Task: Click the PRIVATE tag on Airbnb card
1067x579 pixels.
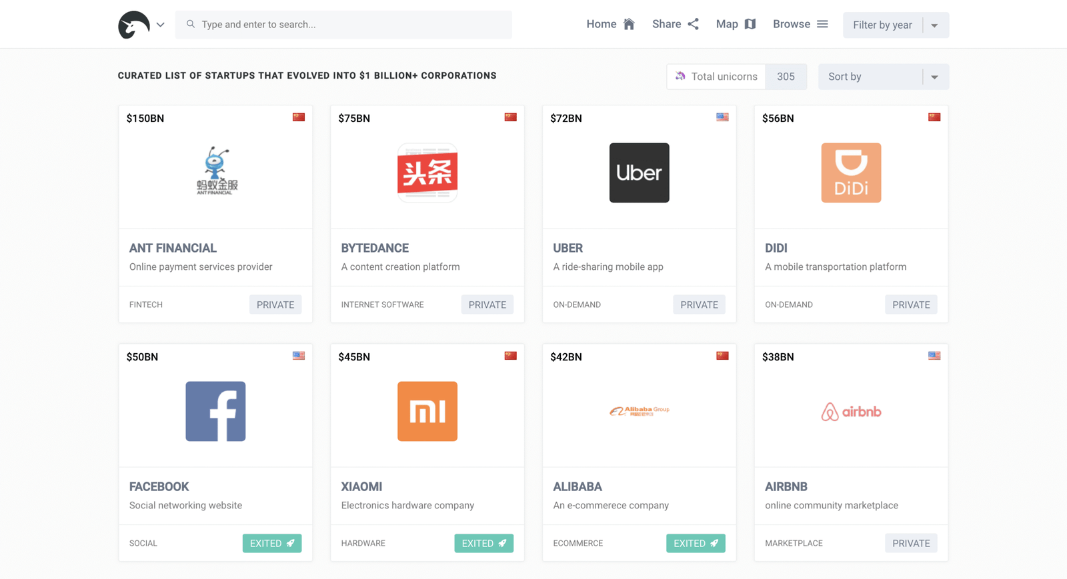Action: tap(911, 543)
